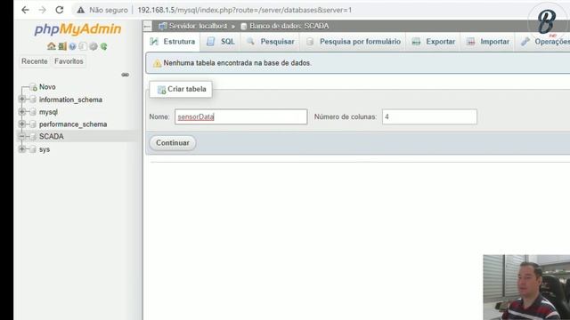Select the performance_schema database

[73, 124]
